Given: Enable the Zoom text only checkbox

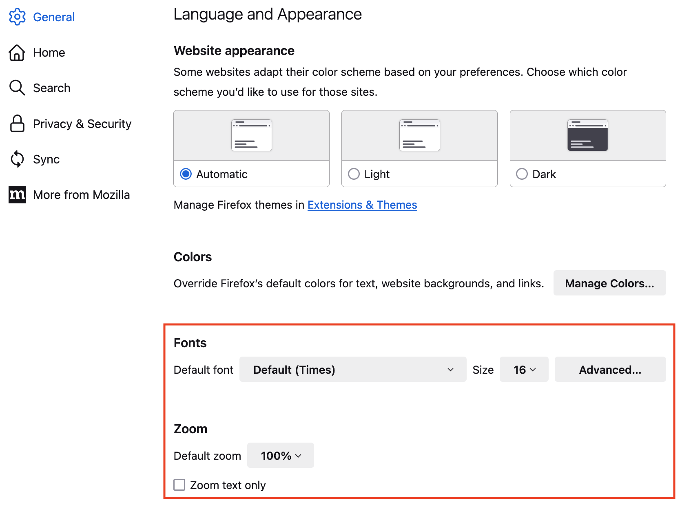Looking at the screenshot, I should 179,485.
